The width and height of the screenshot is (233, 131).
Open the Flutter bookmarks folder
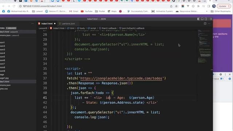[100, 11]
